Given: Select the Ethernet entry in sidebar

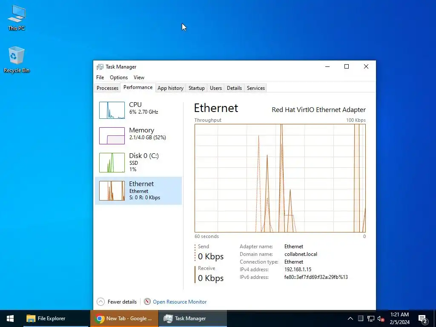Looking at the screenshot, I should [x=138, y=191].
